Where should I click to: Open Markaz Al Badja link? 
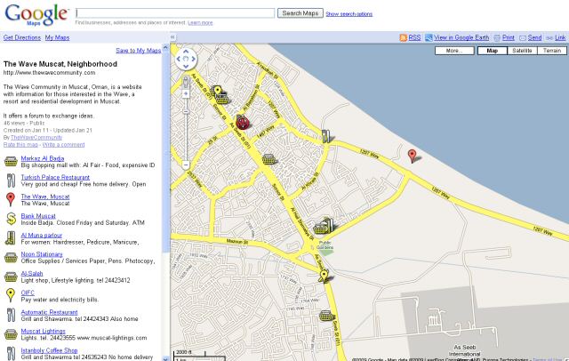[43, 158]
